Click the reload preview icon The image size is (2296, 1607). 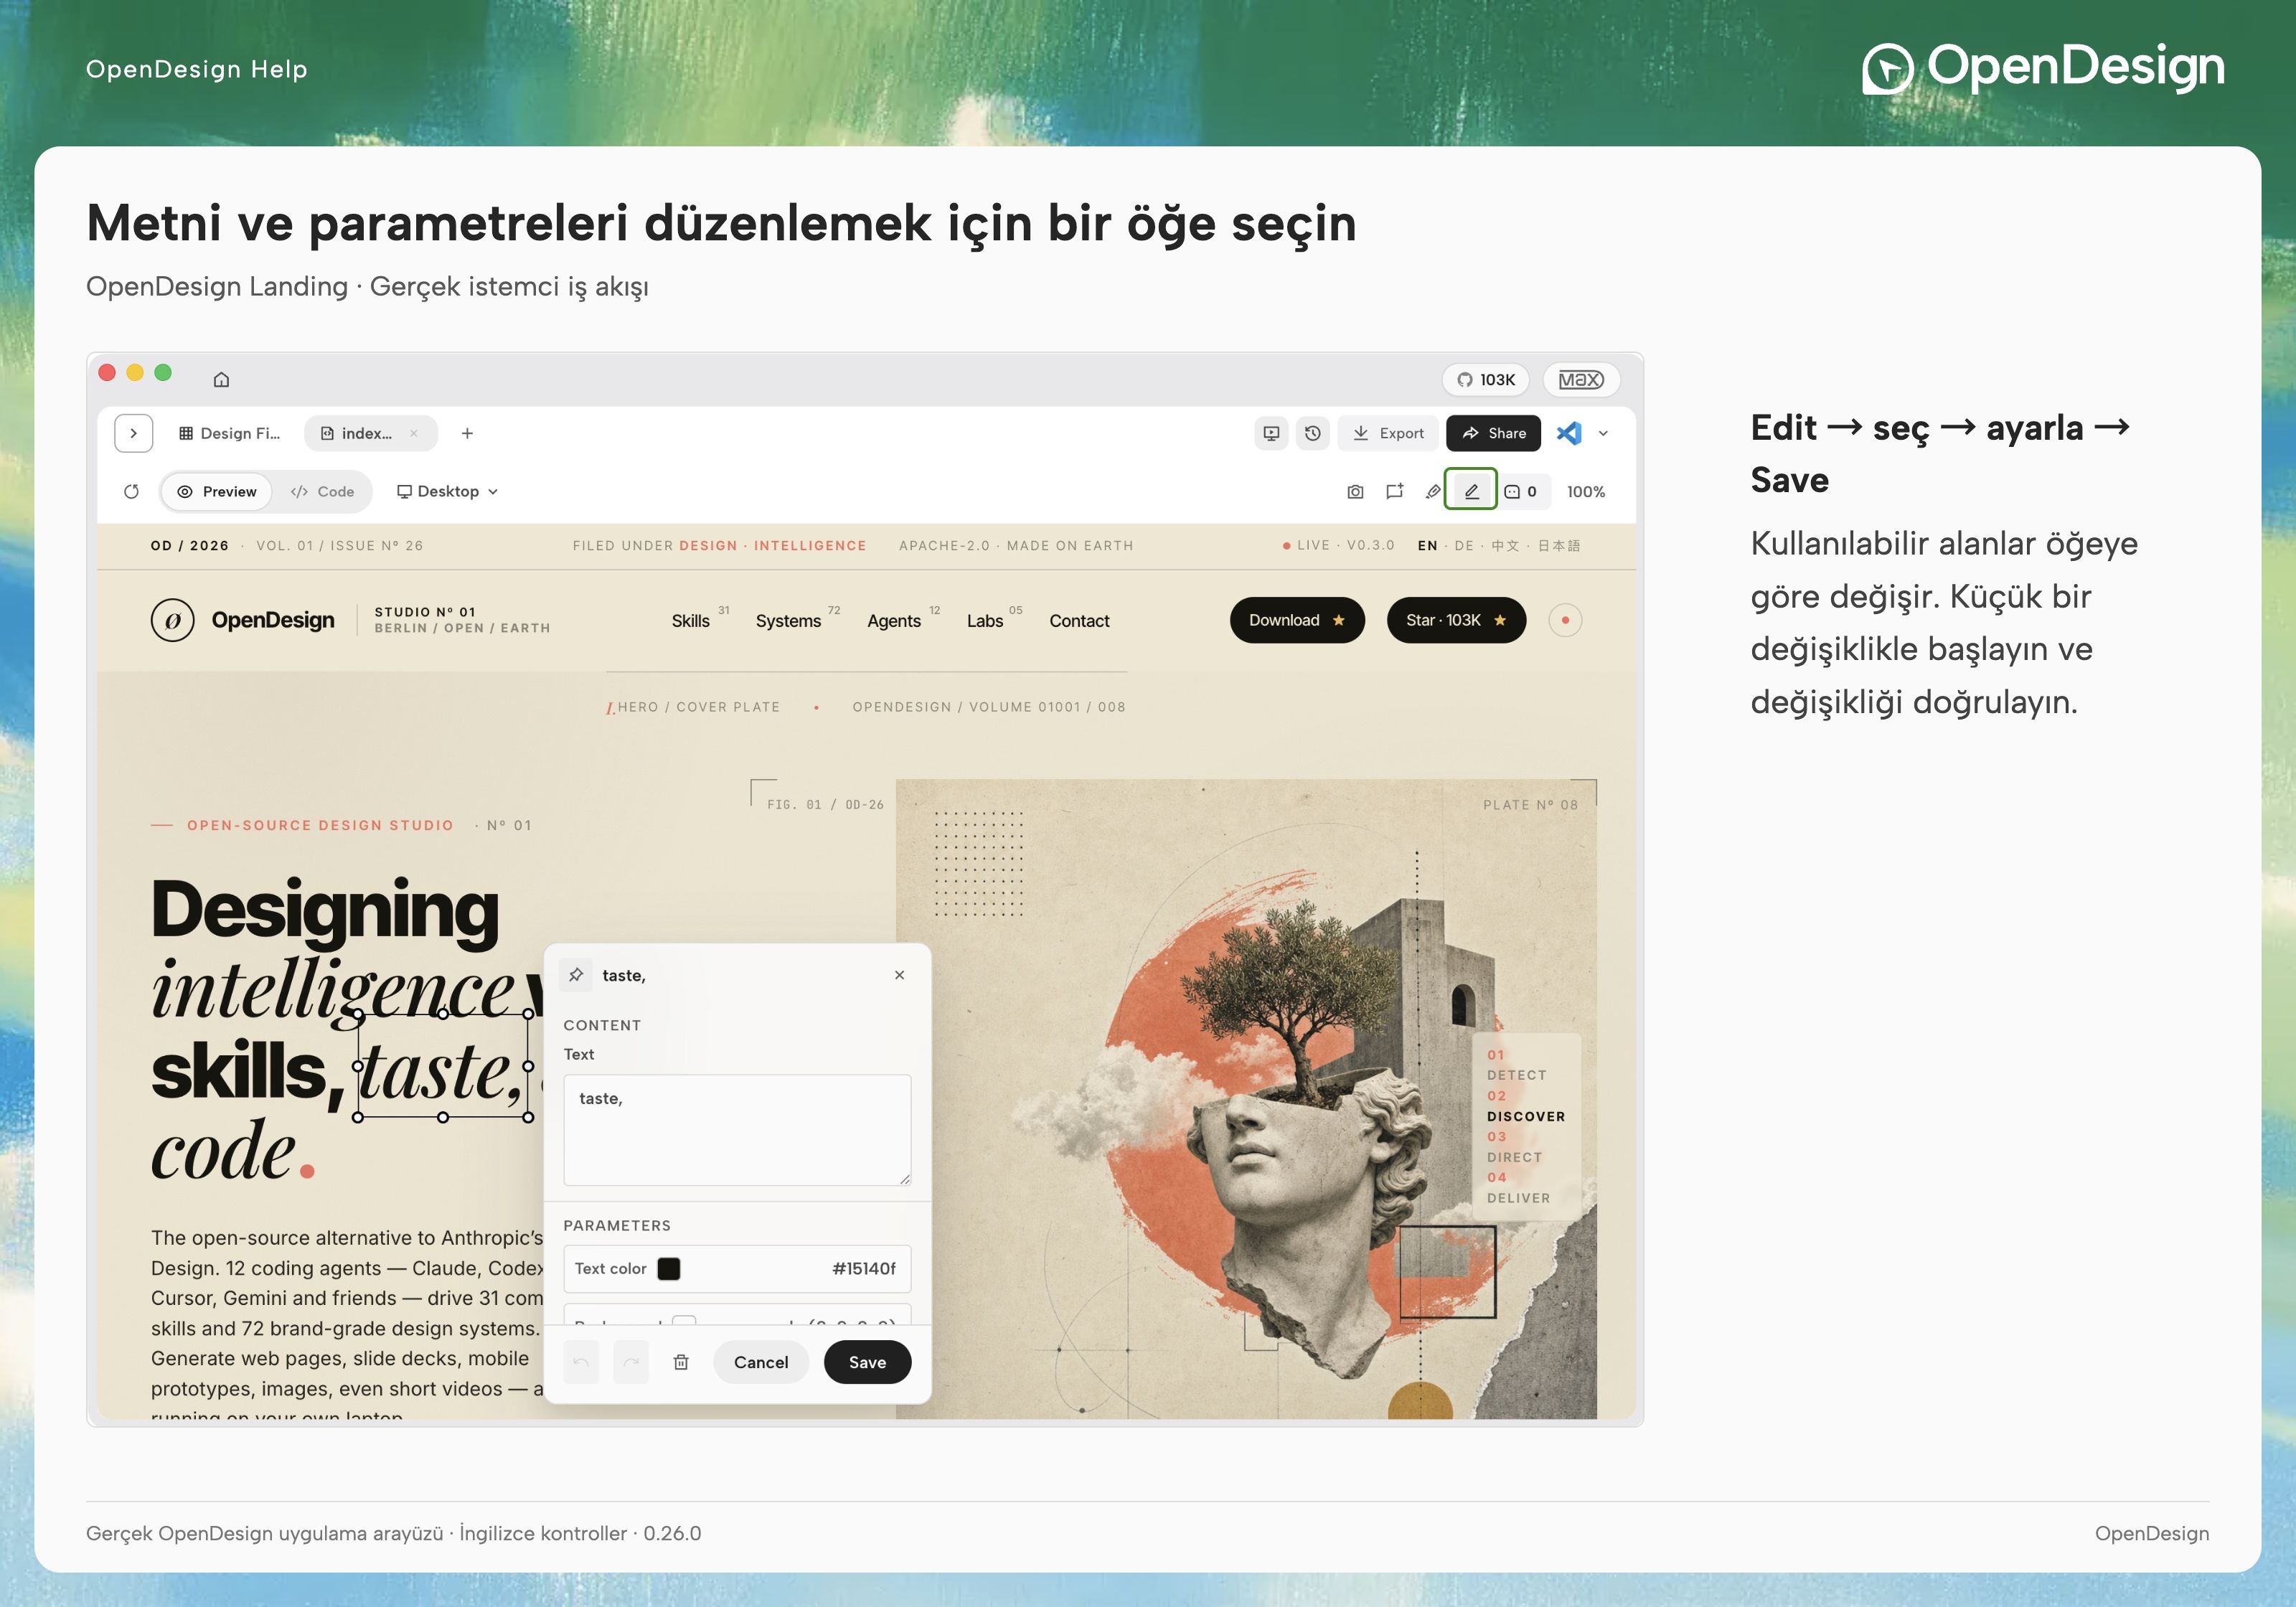click(x=131, y=491)
